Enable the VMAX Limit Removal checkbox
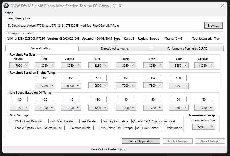The width and height of the screenshot is (230, 156). [x=11, y=121]
